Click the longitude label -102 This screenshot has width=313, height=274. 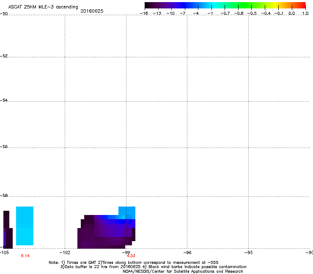pyautogui.click(x=65, y=253)
